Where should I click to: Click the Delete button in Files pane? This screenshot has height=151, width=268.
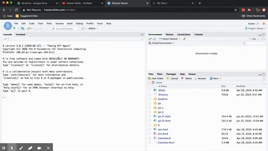coord(186,78)
